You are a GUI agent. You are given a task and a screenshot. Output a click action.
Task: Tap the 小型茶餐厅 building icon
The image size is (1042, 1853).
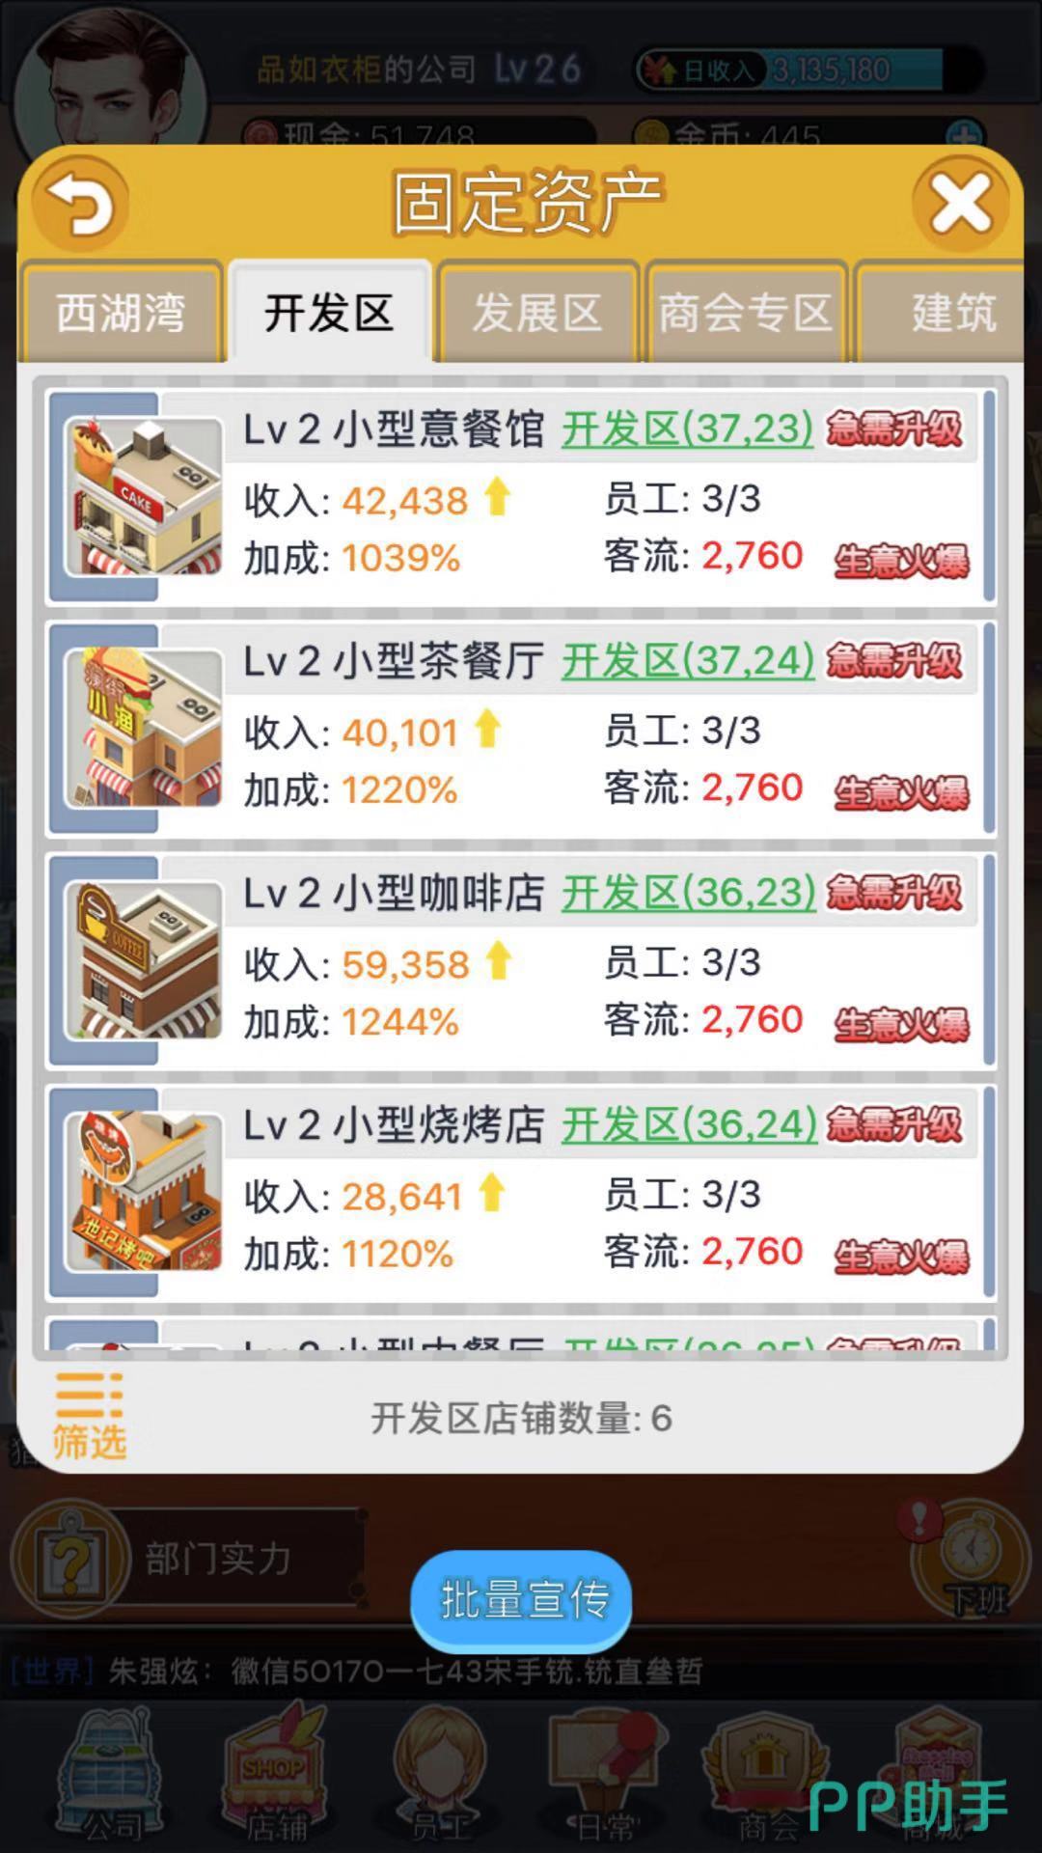(144, 729)
